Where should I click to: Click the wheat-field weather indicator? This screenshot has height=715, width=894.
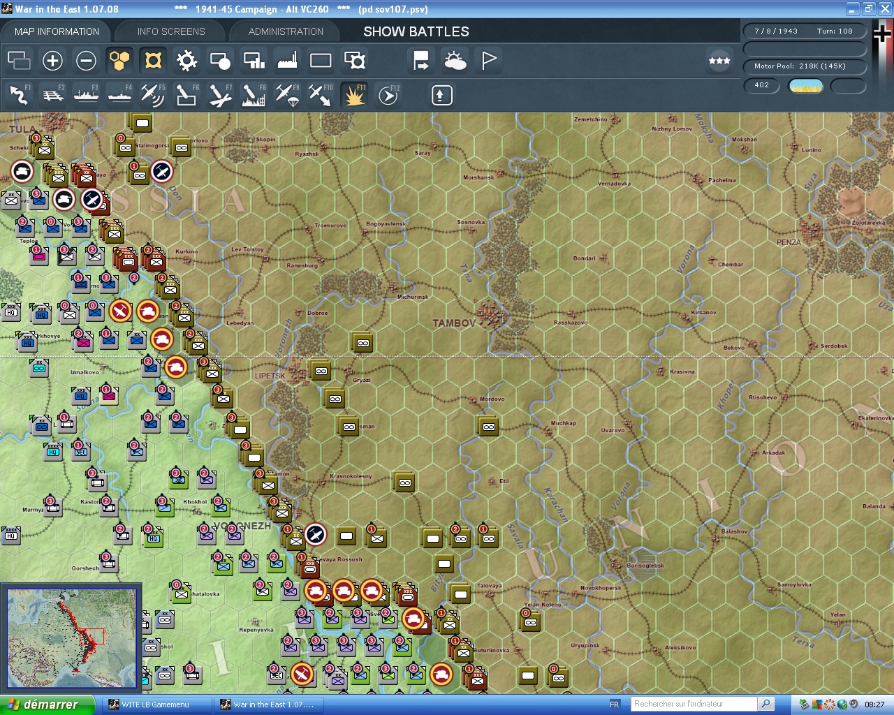click(x=806, y=86)
